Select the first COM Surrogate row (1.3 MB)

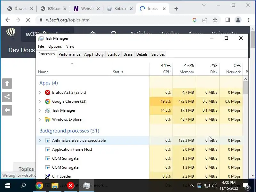click(139, 158)
